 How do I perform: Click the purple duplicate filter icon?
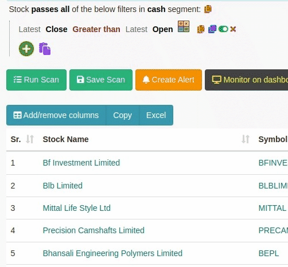click(x=212, y=29)
